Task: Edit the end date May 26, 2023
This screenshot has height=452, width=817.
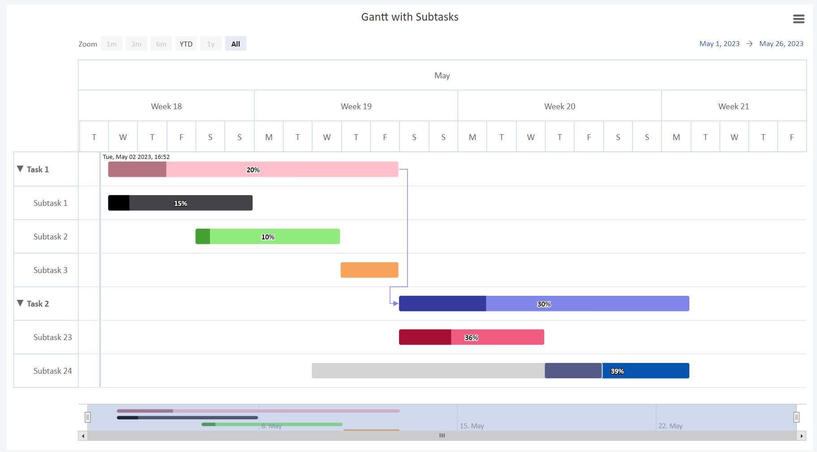Action: click(781, 43)
